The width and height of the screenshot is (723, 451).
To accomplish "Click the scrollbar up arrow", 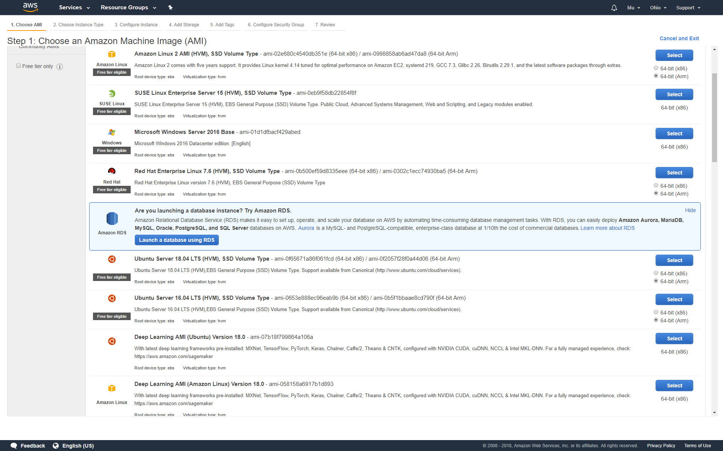I will coord(714,49).
